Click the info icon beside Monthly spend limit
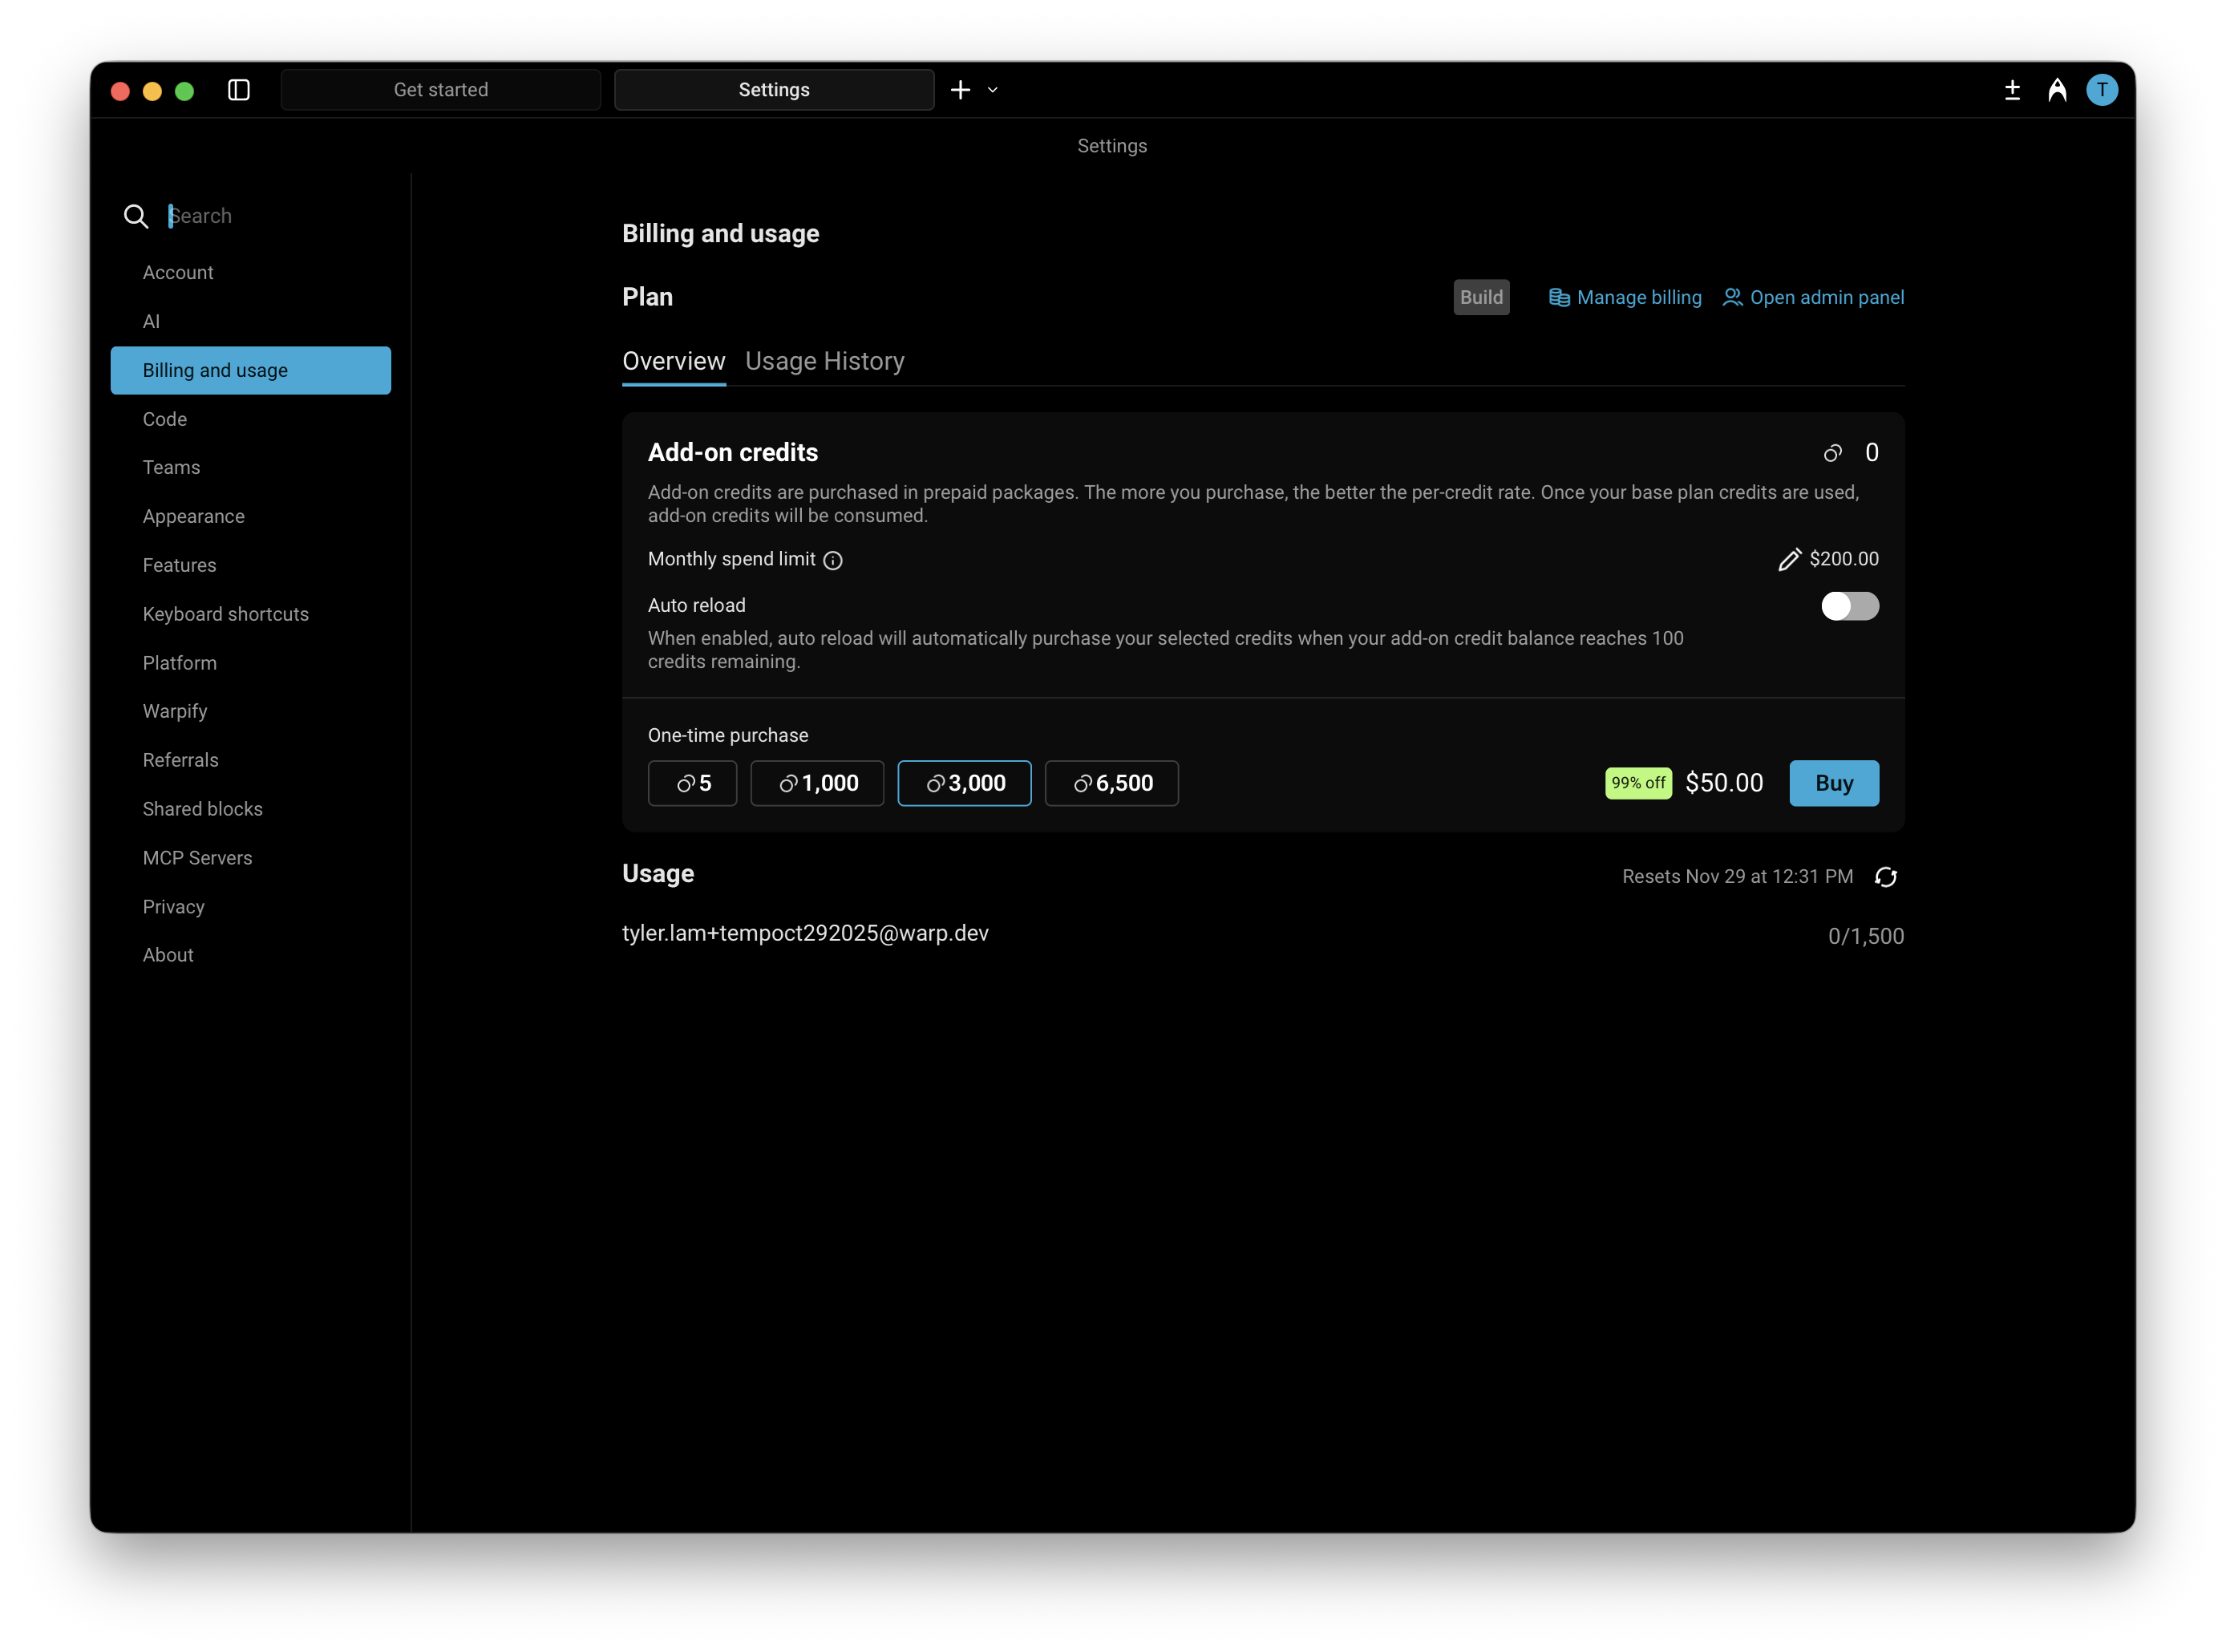 (x=832, y=560)
